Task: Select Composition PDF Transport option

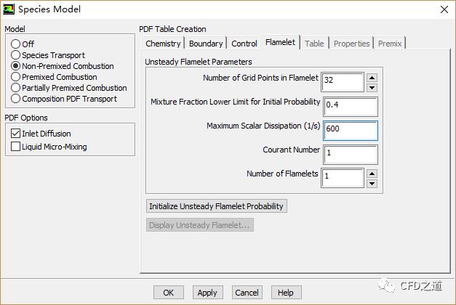Action: [x=16, y=99]
